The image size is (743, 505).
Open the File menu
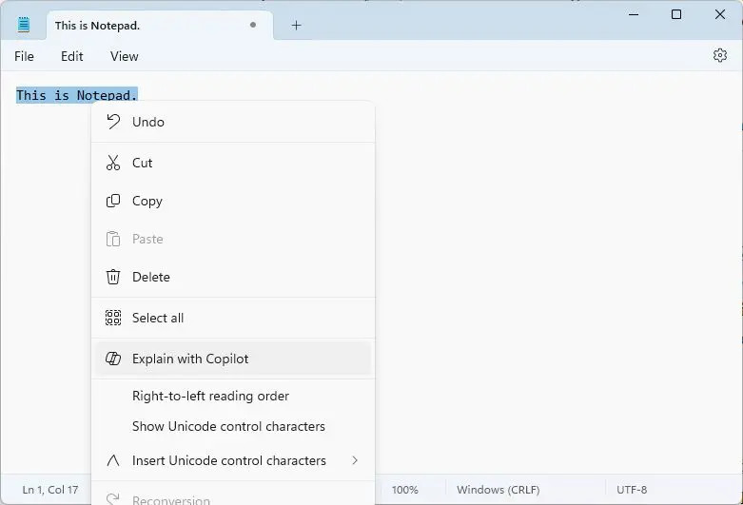[24, 56]
